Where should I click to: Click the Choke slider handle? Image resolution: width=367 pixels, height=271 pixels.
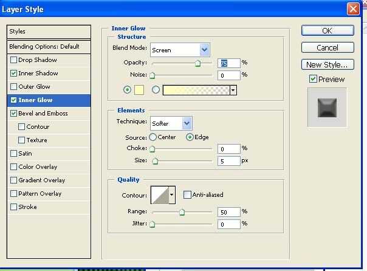point(152,149)
